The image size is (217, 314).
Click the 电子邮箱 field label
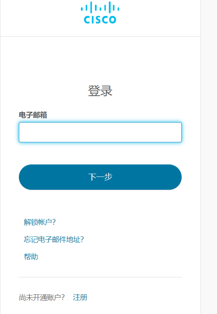point(33,115)
